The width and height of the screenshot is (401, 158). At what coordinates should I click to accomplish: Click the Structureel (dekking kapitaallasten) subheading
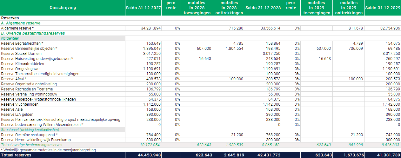[30, 130]
